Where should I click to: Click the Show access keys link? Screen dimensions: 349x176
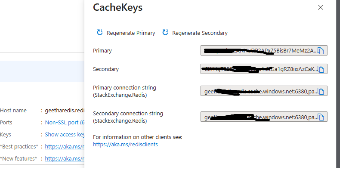(x=65, y=135)
